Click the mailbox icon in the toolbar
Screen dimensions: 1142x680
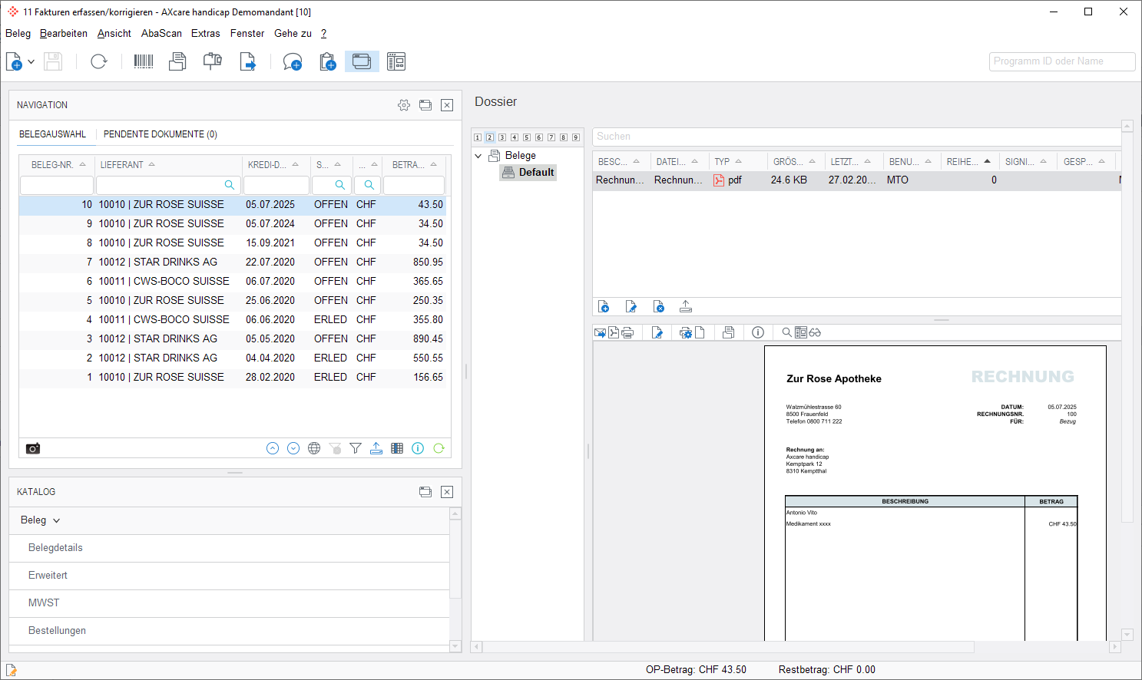point(213,61)
